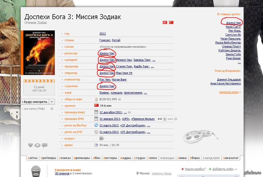Open the постеры tab

click(110, 158)
